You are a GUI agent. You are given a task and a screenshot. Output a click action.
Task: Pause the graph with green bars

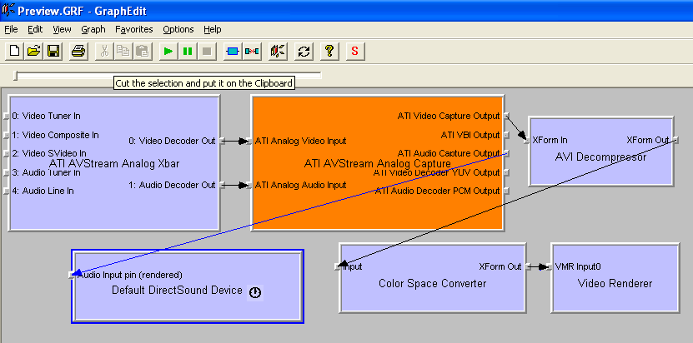coord(188,52)
